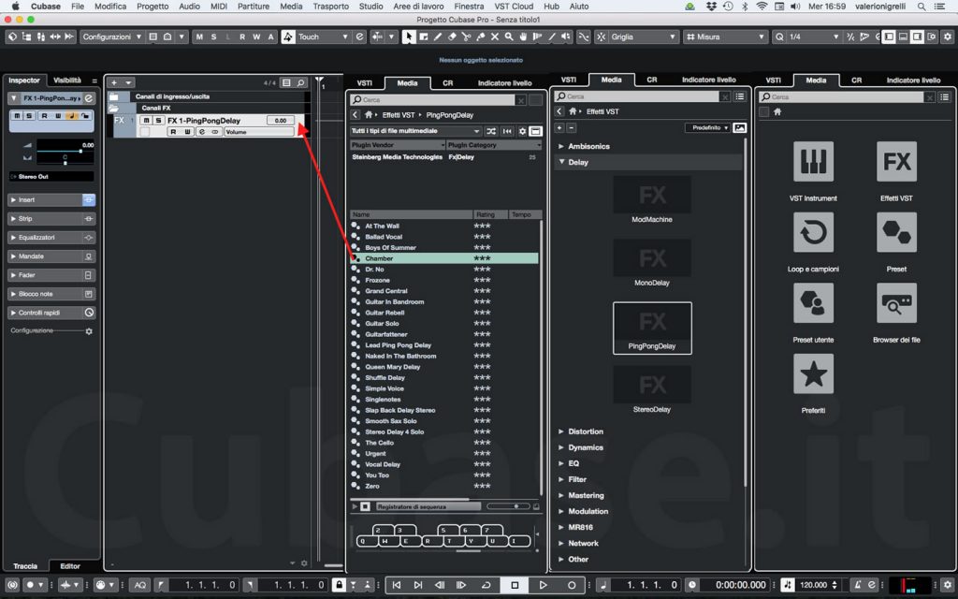Select the Chamber preset
Image resolution: width=958 pixels, height=599 pixels.
pos(444,258)
